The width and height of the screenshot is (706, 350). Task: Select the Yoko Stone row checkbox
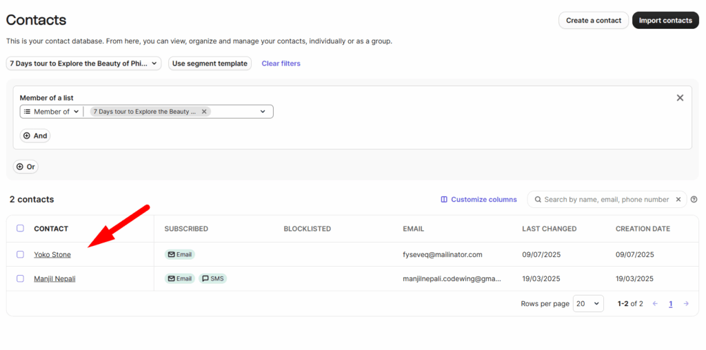tap(20, 254)
